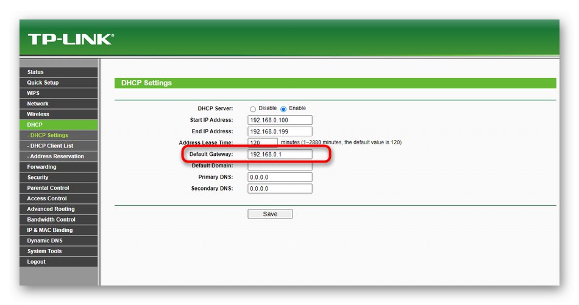The height and width of the screenshot is (305, 579).
Task: Open DHCP Settings submenu item
Action: point(59,135)
